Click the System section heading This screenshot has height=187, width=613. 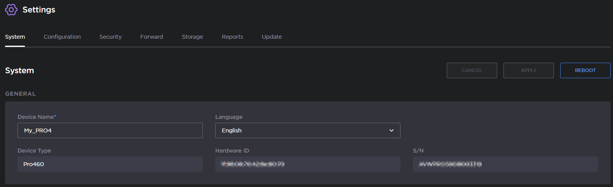pyautogui.click(x=19, y=70)
